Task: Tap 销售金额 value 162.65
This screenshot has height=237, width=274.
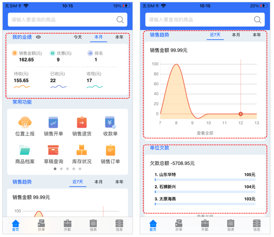Action: [27, 60]
